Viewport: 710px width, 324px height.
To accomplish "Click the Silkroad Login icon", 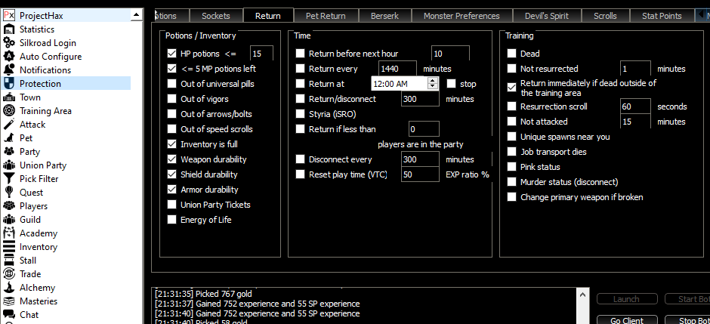I will pyautogui.click(x=9, y=43).
